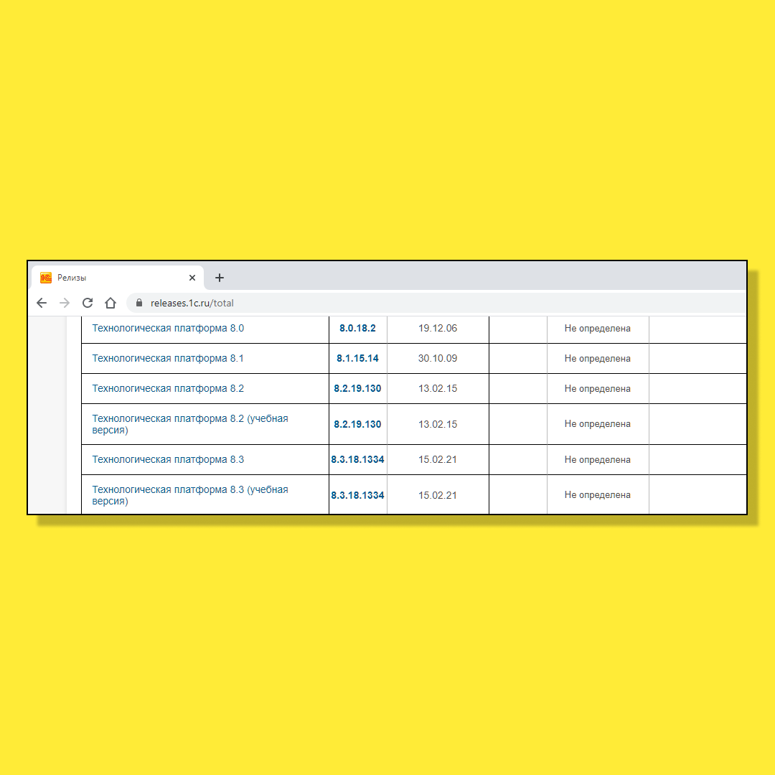The image size is (775, 775).
Task: Reload the releases page
Action: click(88, 303)
